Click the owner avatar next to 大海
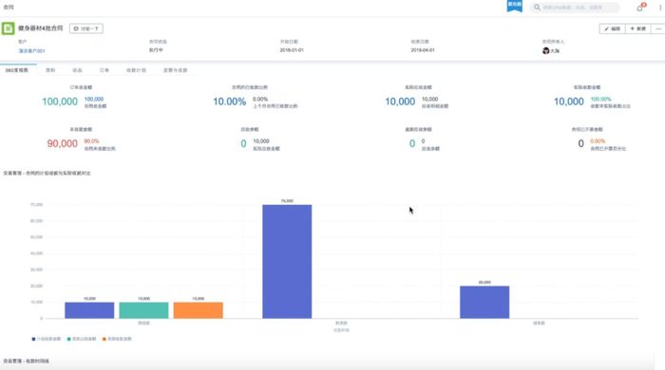 point(546,51)
